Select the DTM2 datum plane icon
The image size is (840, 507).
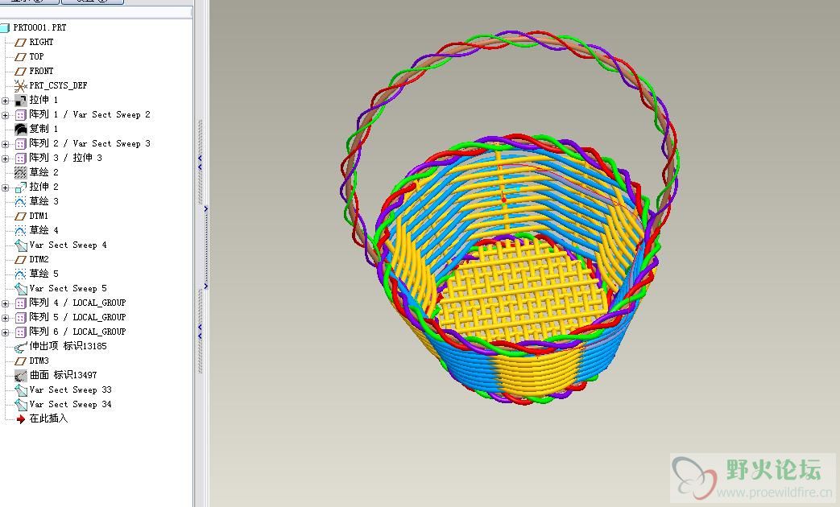click(x=20, y=260)
